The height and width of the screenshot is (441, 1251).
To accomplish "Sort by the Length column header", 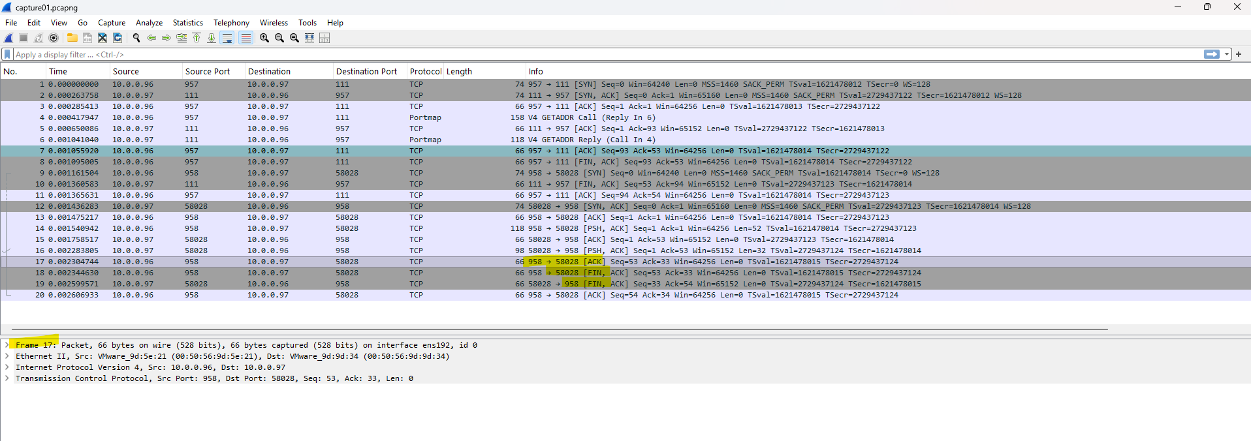I will (485, 71).
